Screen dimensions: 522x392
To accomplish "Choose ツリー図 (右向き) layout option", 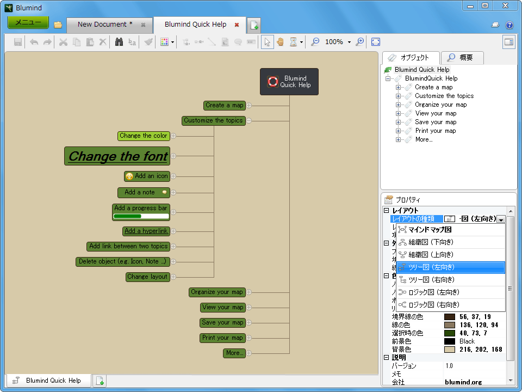I will 451,280.
